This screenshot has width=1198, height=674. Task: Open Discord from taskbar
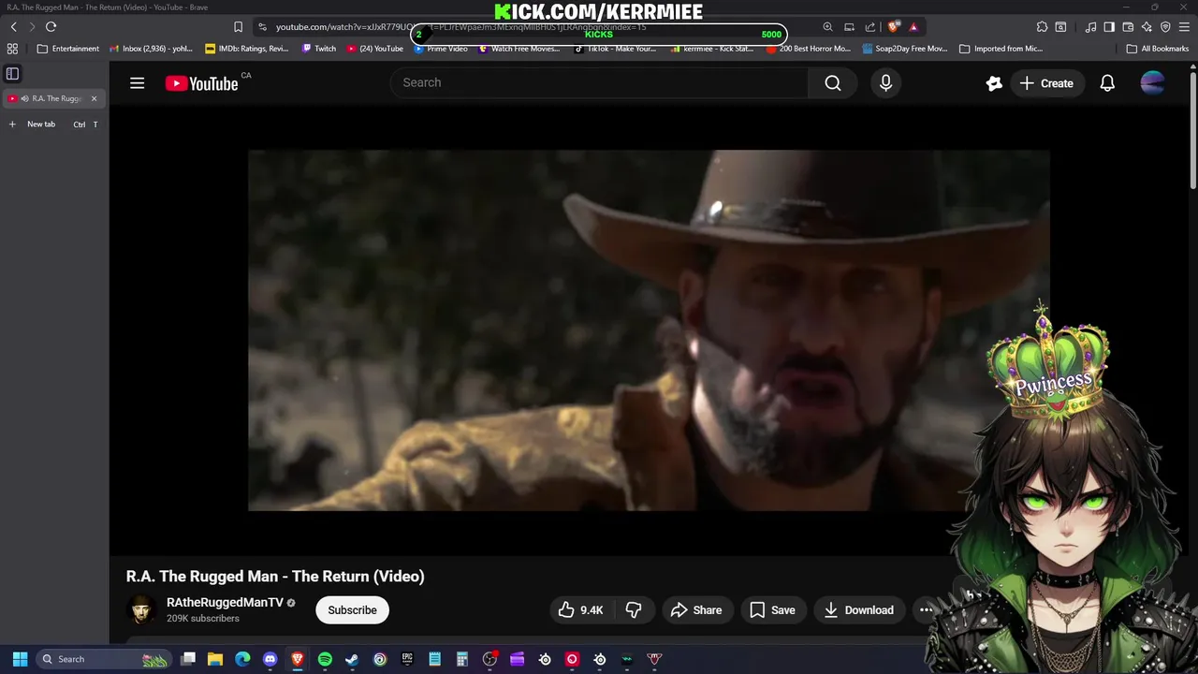(270, 659)
